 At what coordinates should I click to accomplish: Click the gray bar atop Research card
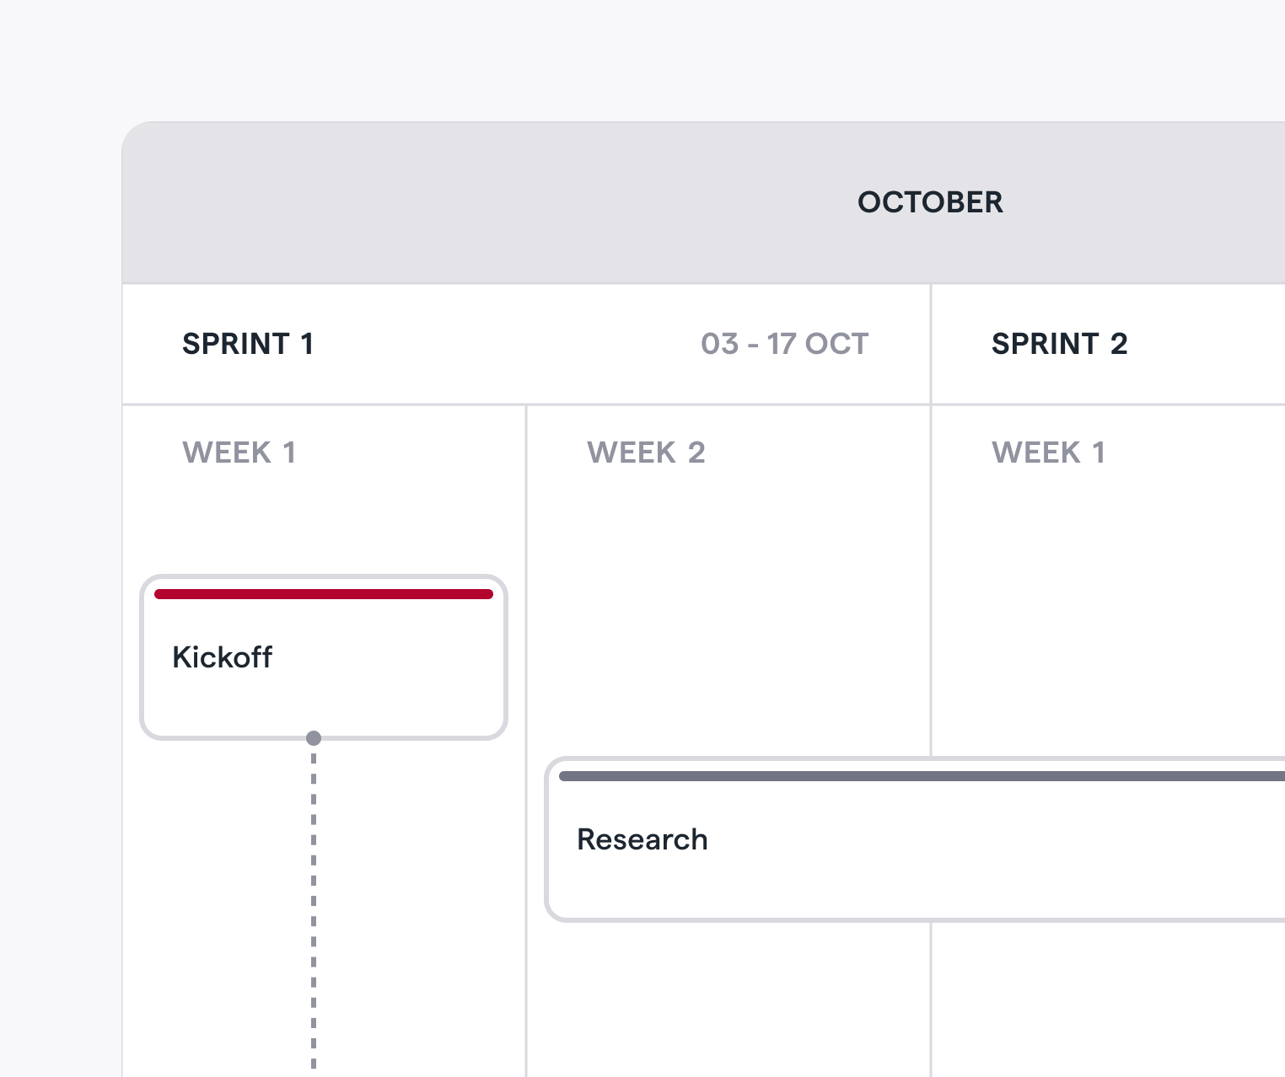click(922, 776)
